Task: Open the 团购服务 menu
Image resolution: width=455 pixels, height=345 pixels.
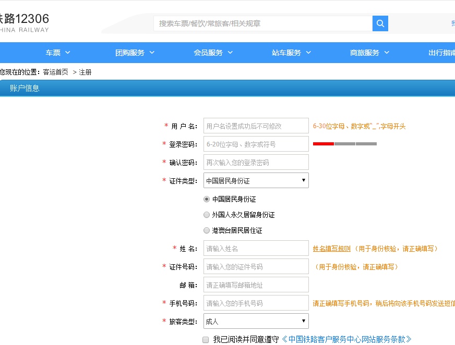Action: coord(130,52)
